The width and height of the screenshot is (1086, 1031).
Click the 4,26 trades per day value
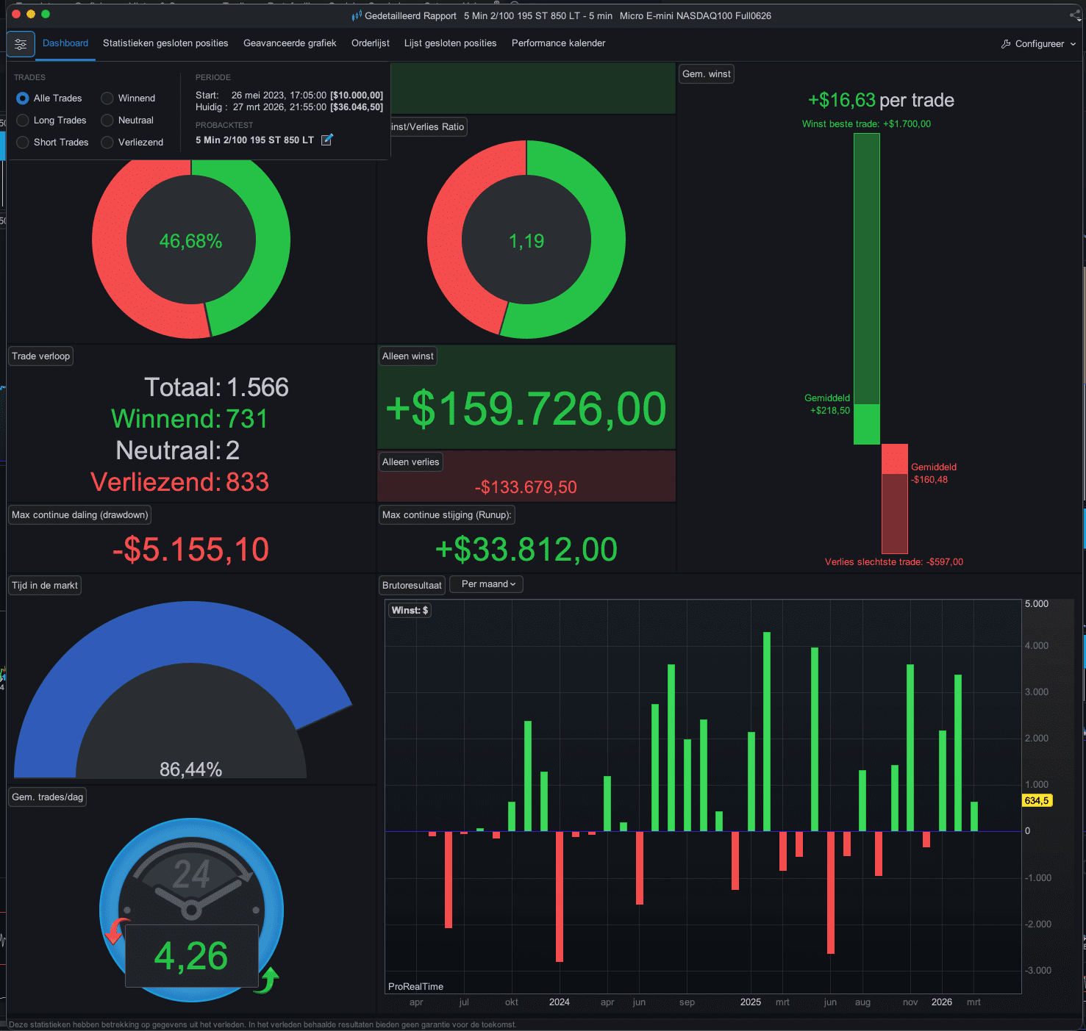(191, 956)
